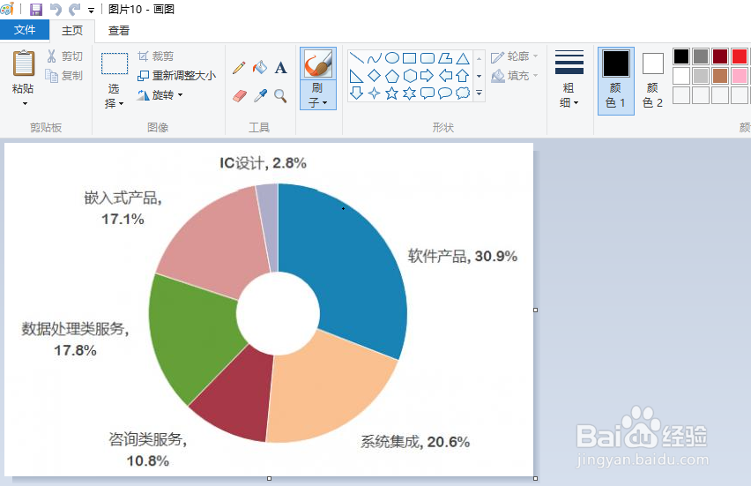The height and width of the screenshot is (486, 751).
Task: Pick the gray color swatch
Action: [700, 56]
